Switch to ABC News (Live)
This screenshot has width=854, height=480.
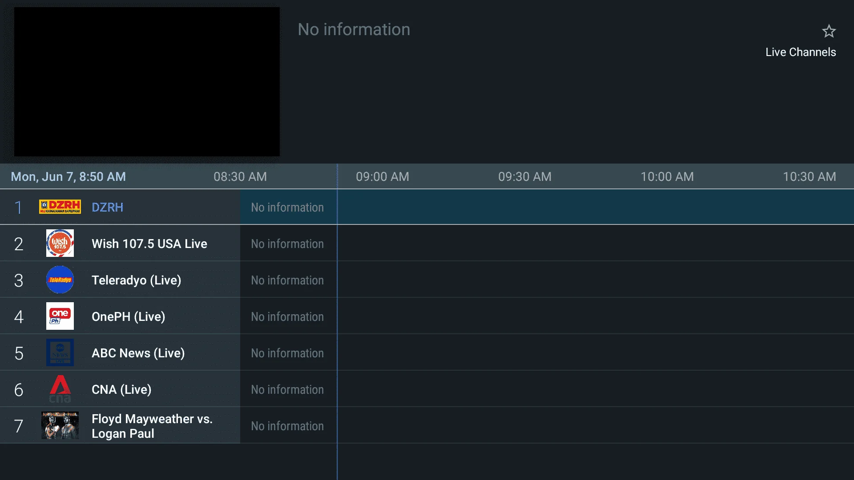[138, 353]
